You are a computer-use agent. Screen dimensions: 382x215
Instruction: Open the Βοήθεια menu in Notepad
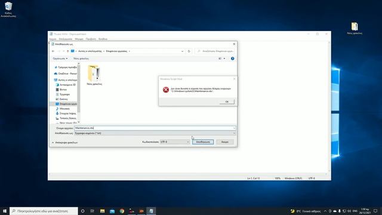pos(103,39)
